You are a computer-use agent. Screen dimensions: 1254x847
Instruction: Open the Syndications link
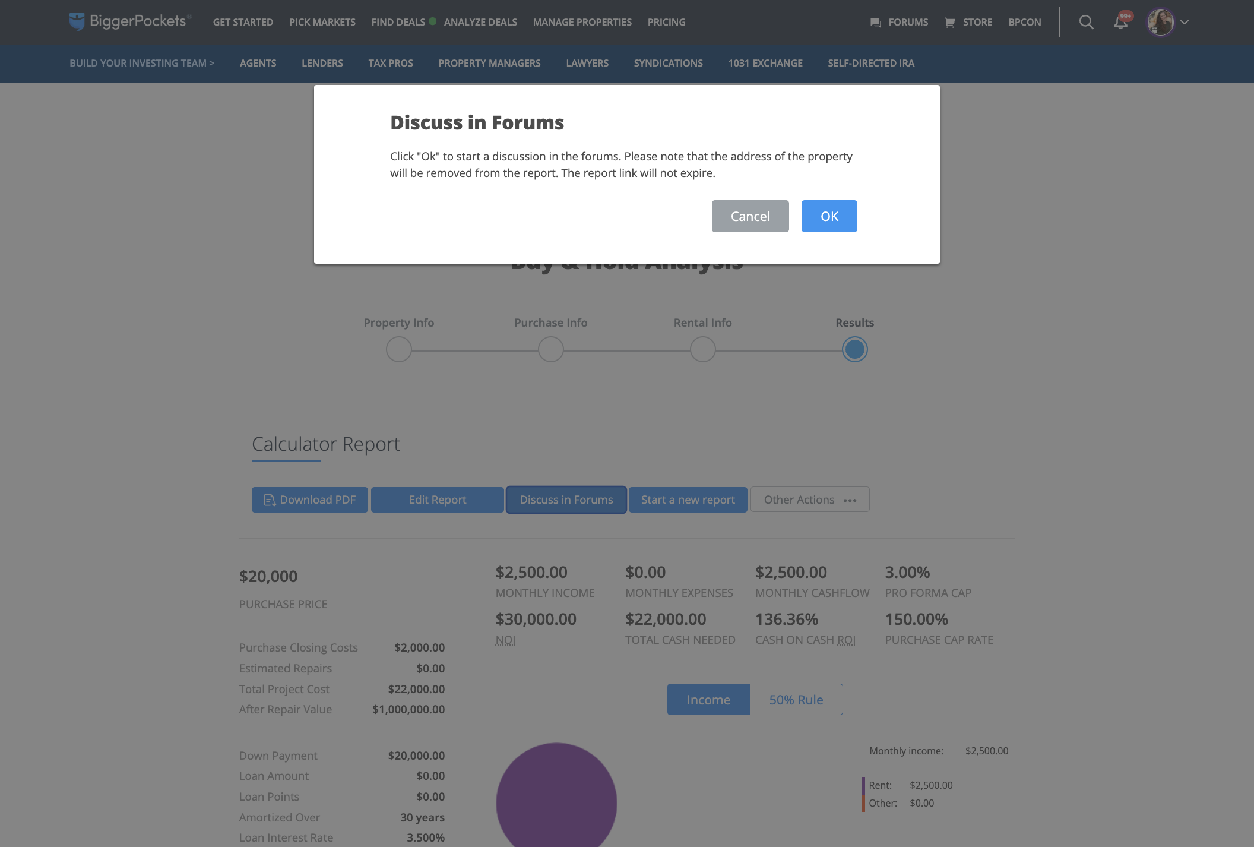click(x=668, y=63)
